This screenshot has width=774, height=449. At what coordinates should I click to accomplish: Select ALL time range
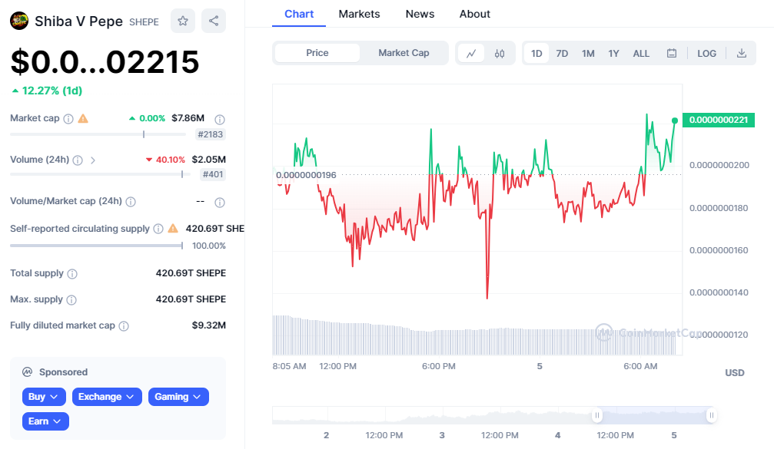tap(641, 53)
